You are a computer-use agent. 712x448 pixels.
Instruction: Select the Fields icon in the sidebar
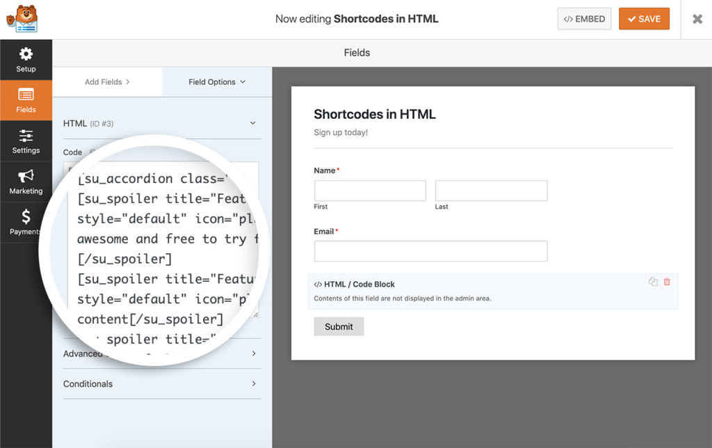[x=26, y=100]
